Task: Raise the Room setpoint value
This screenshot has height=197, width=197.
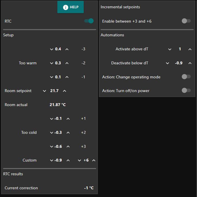Action: pyautogui.click(x=65, y=91)
